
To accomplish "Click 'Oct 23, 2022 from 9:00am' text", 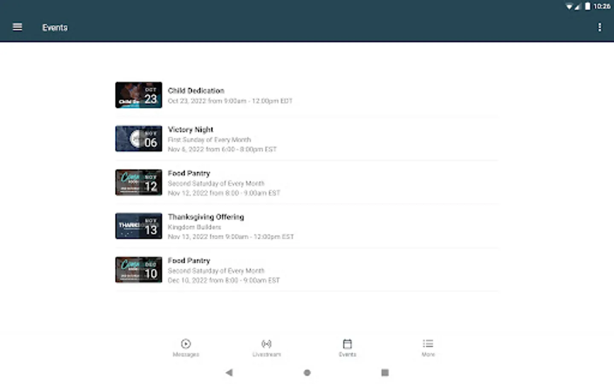I will (x=207, y=101).
